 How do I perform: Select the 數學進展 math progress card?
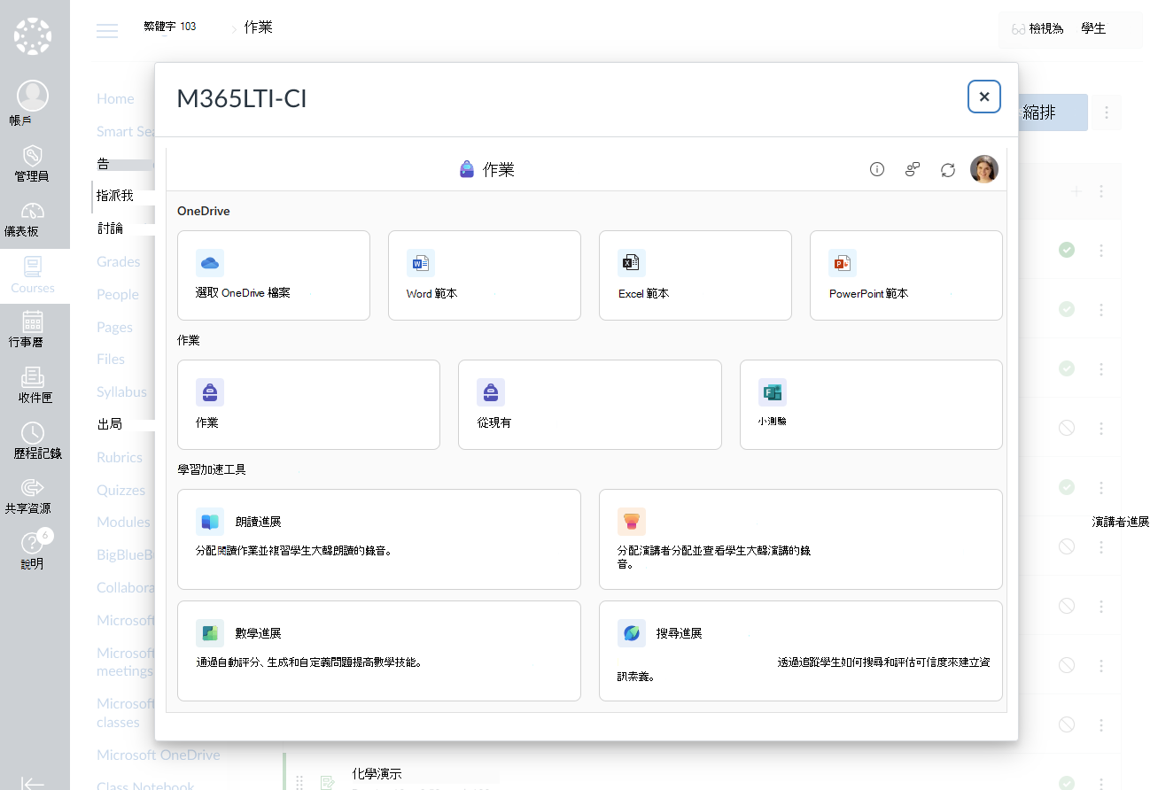pos(379,651)
